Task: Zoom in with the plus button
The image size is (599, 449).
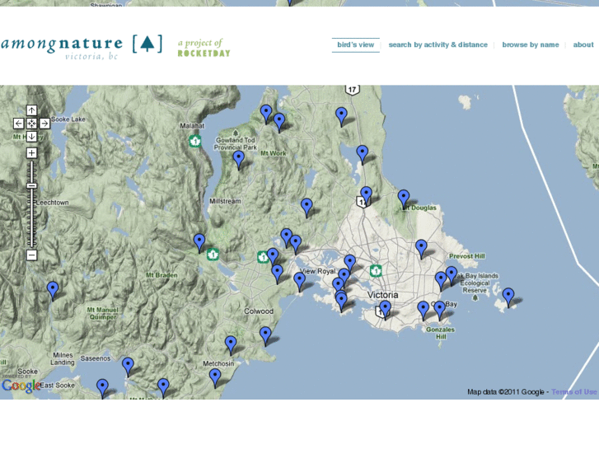Action: (31, 153)
